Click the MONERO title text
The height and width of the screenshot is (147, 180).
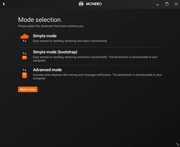(94, 4)
